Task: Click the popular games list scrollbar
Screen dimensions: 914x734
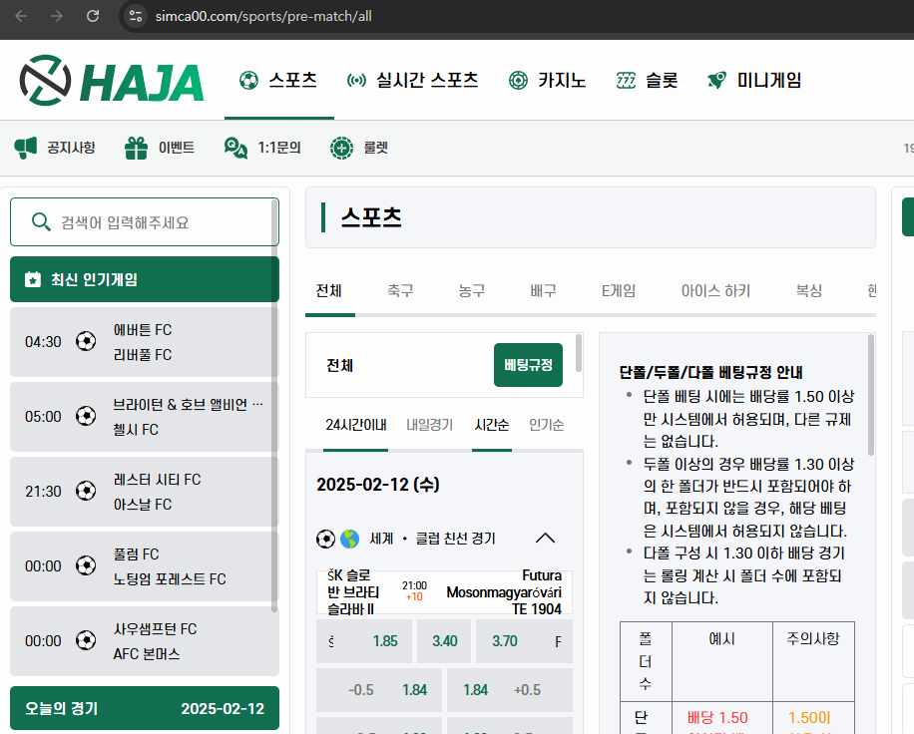Action: 274,459
